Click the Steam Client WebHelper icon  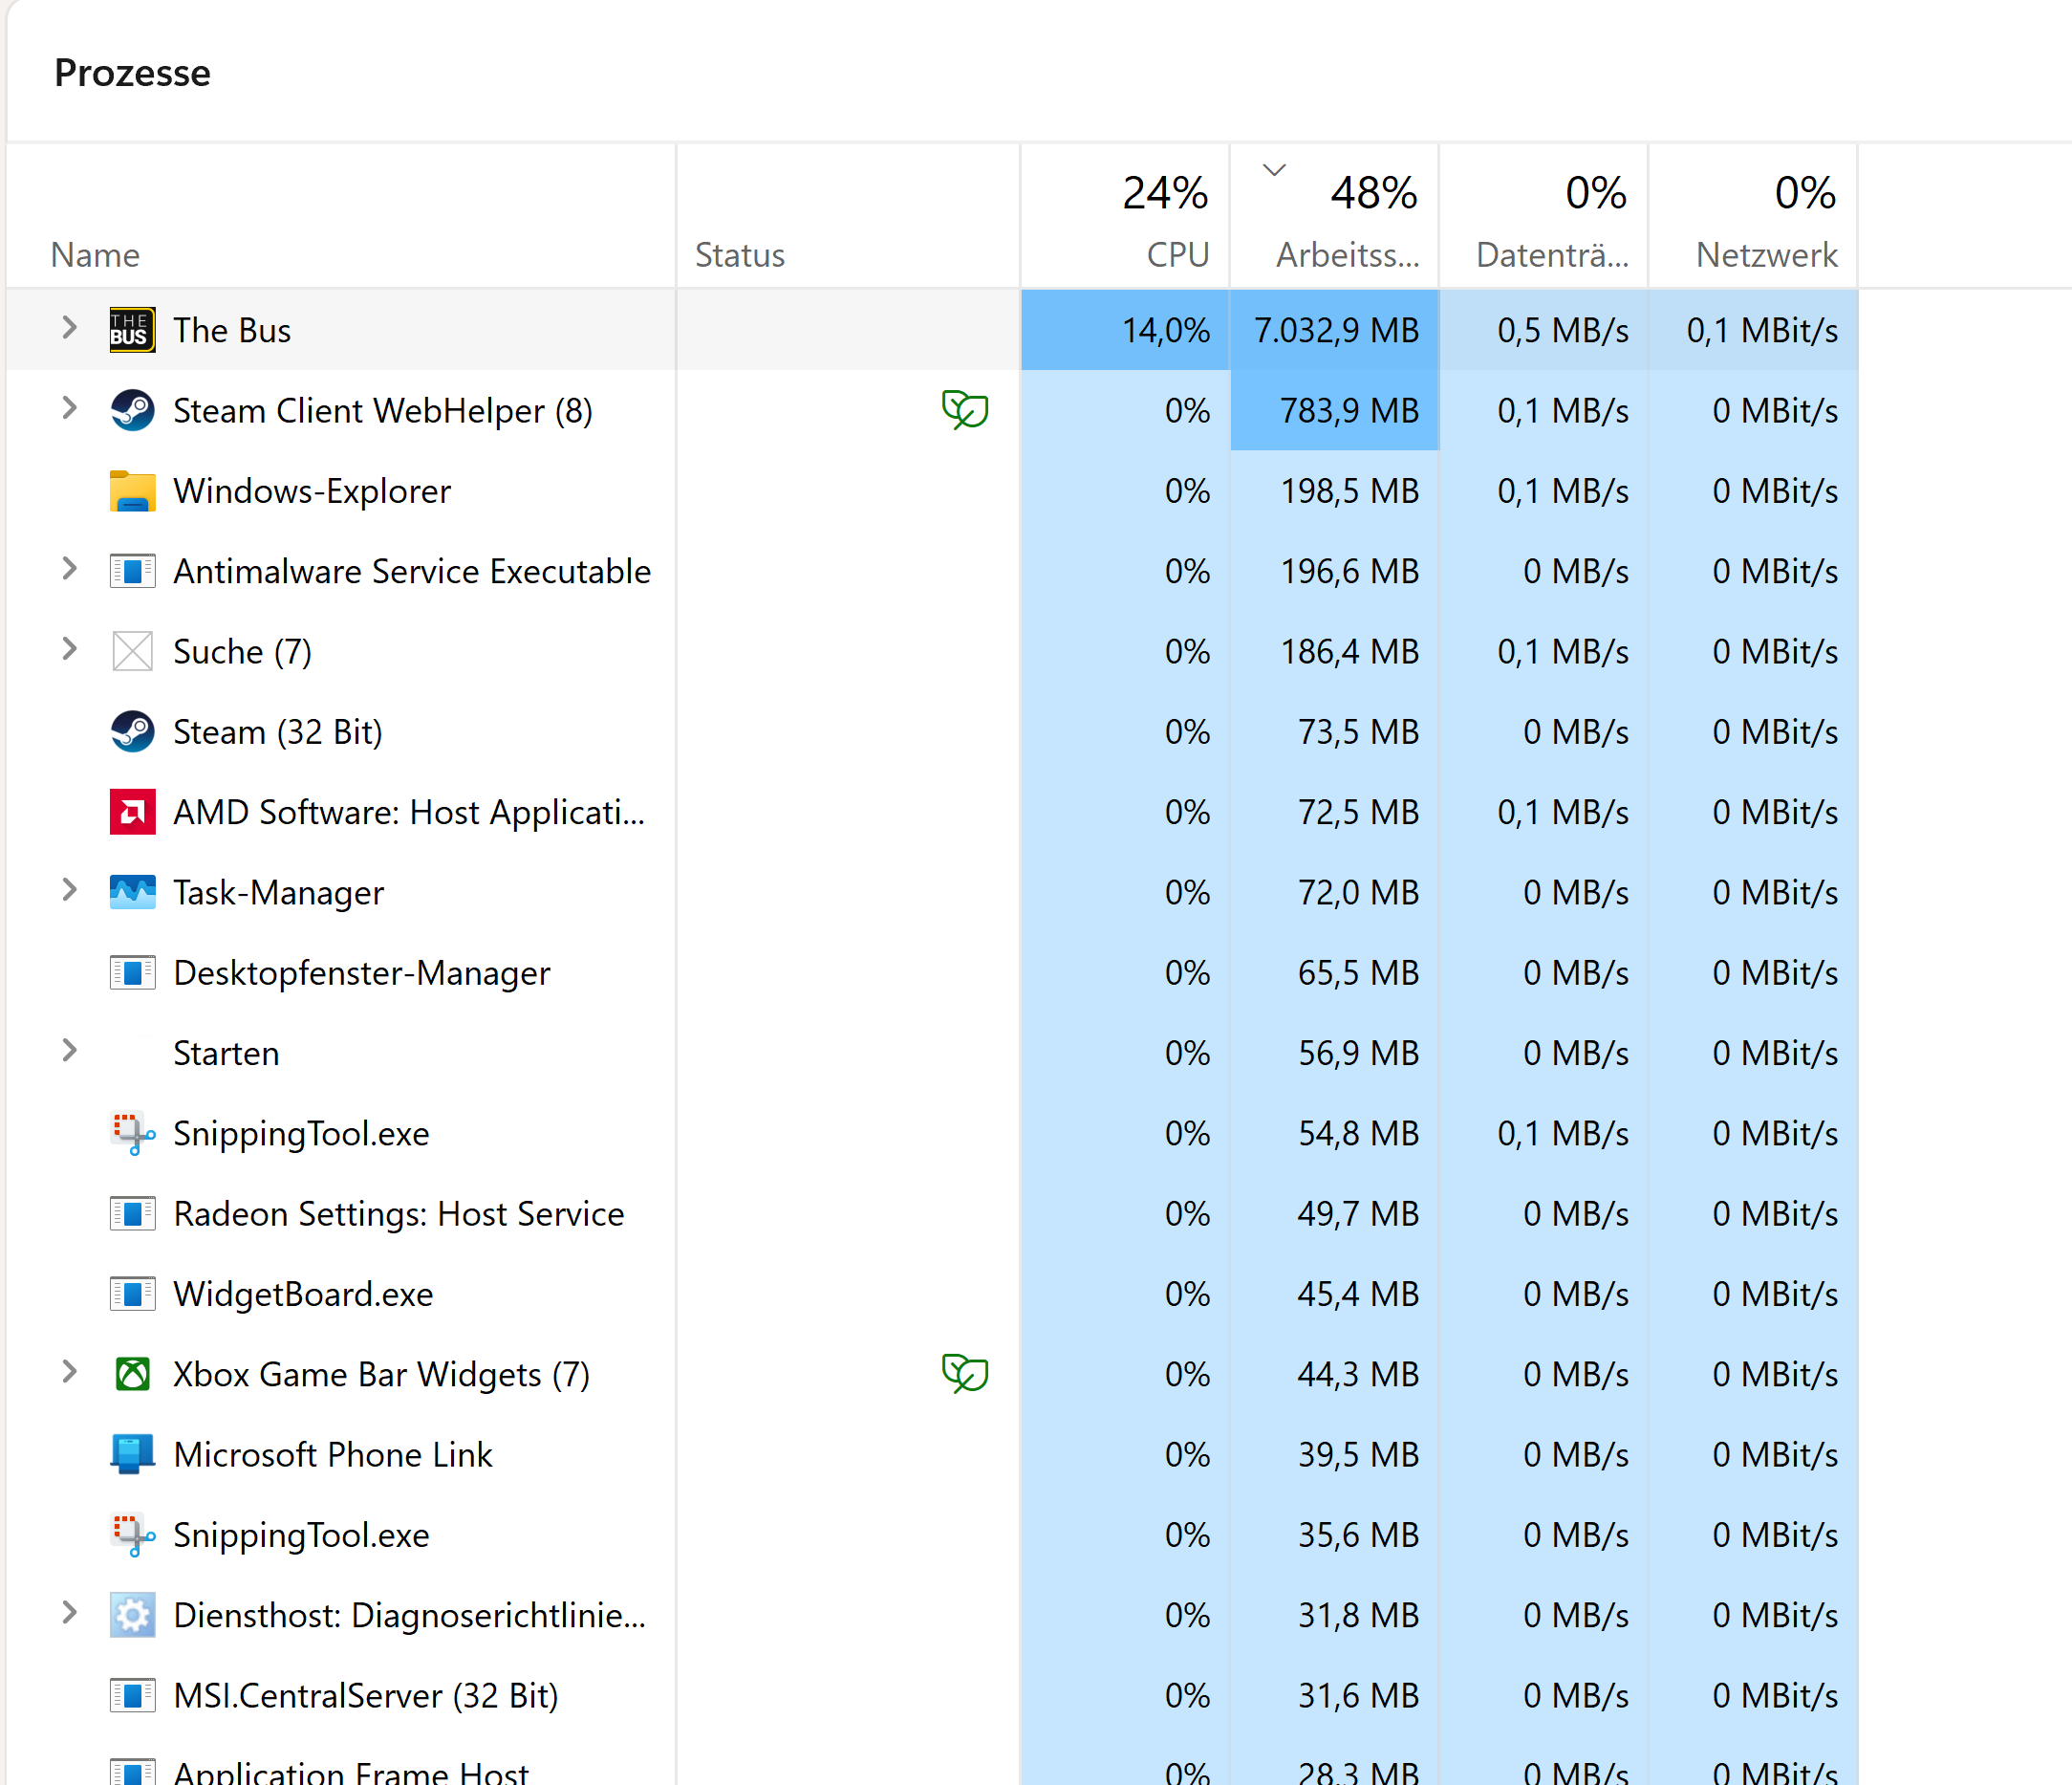click(132, 410)
